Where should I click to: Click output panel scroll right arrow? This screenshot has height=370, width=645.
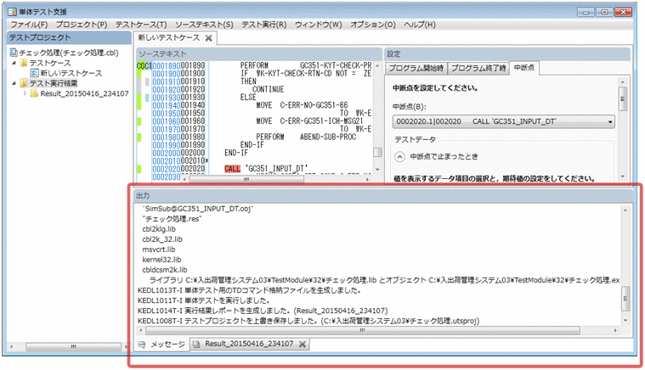tap(615, 330)
